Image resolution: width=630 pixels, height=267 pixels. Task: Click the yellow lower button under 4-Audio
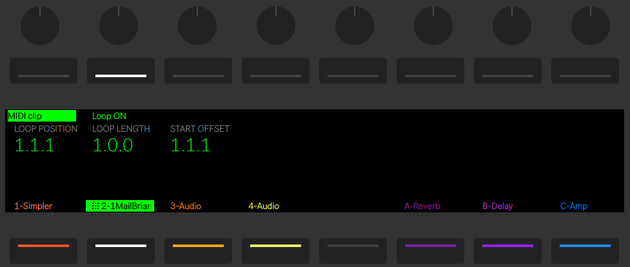pos(275,250)
